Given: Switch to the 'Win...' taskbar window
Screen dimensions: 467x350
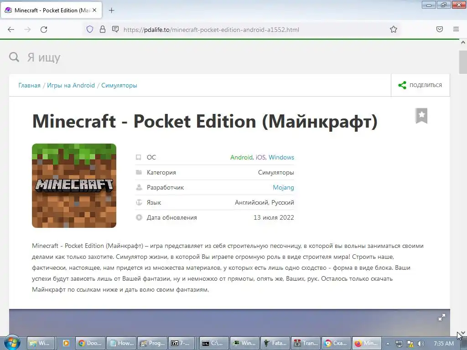Looking at the screenshot, I should tap(245, 343).
